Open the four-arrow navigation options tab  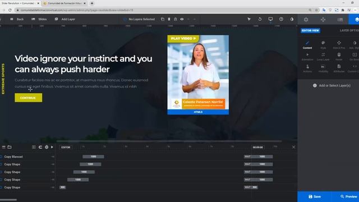323,20
